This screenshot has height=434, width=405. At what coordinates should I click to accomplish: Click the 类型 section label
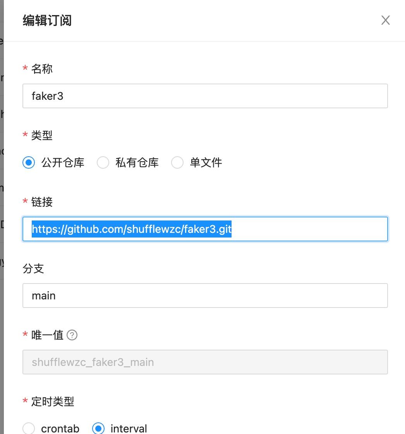tap(43, 135)
